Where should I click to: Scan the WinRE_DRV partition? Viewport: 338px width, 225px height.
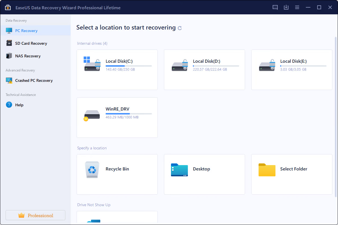click(x=117, y=117)
